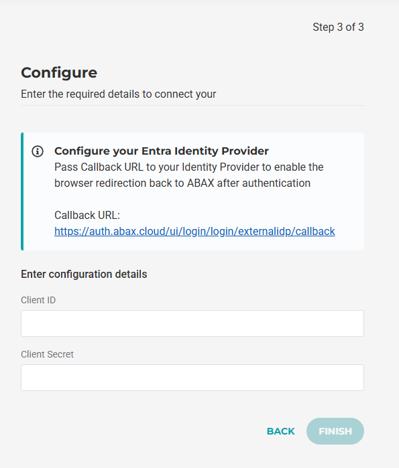Click the divider line under the subtitle
Screen dimensions: 399x468
(x=192, y=105)
